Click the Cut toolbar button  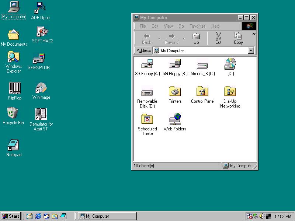[x=218, y=38]
